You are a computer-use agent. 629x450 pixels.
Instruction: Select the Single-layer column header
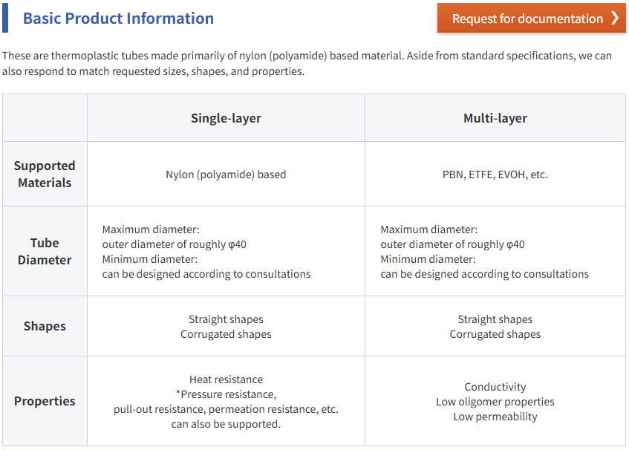[226, 118]
